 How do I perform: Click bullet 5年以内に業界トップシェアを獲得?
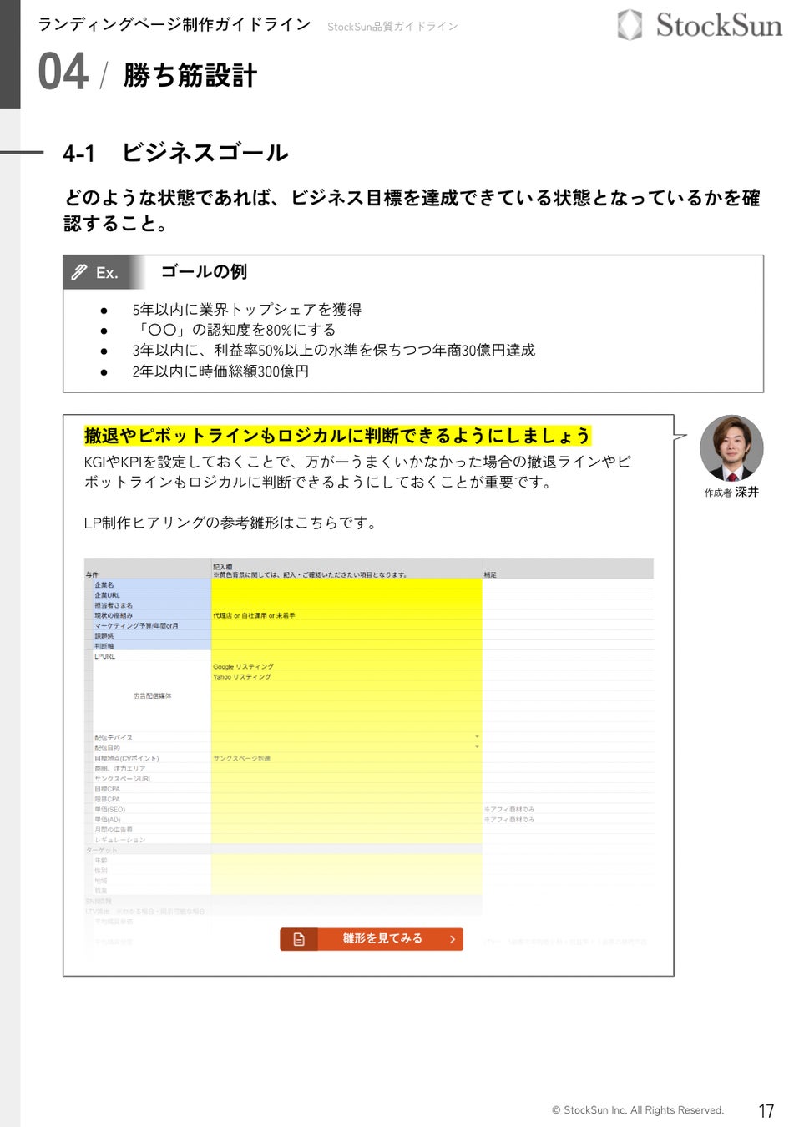click(x=246, y=310)
